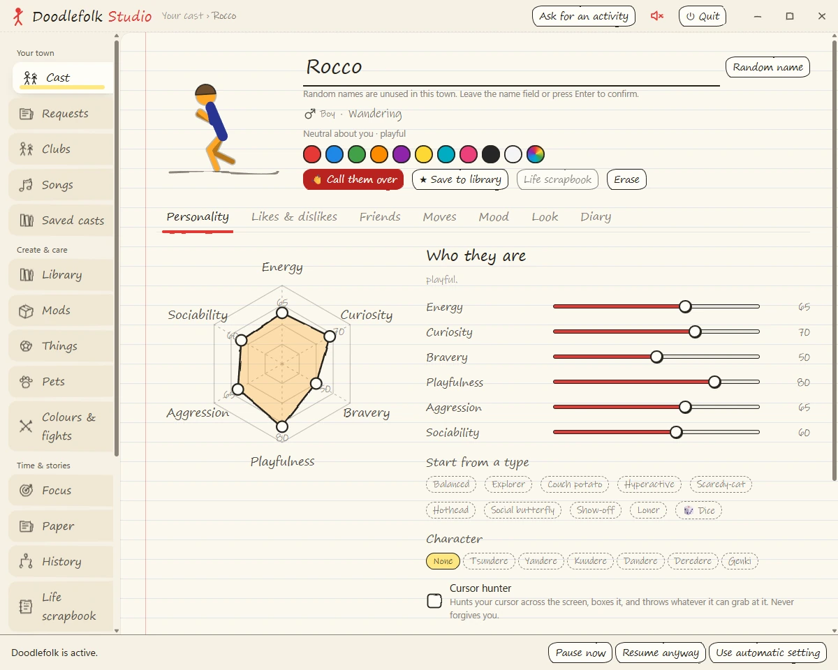Open Clubs in the sidebar
Image resolution: width=838 pixels, height=670 pixels.
(61, 149)
